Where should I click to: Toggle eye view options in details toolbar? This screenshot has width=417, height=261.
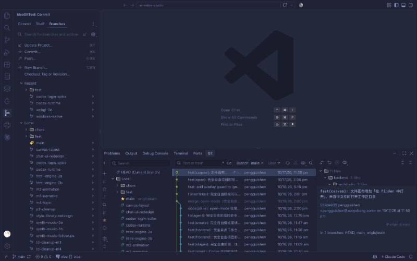click(345, 162)
